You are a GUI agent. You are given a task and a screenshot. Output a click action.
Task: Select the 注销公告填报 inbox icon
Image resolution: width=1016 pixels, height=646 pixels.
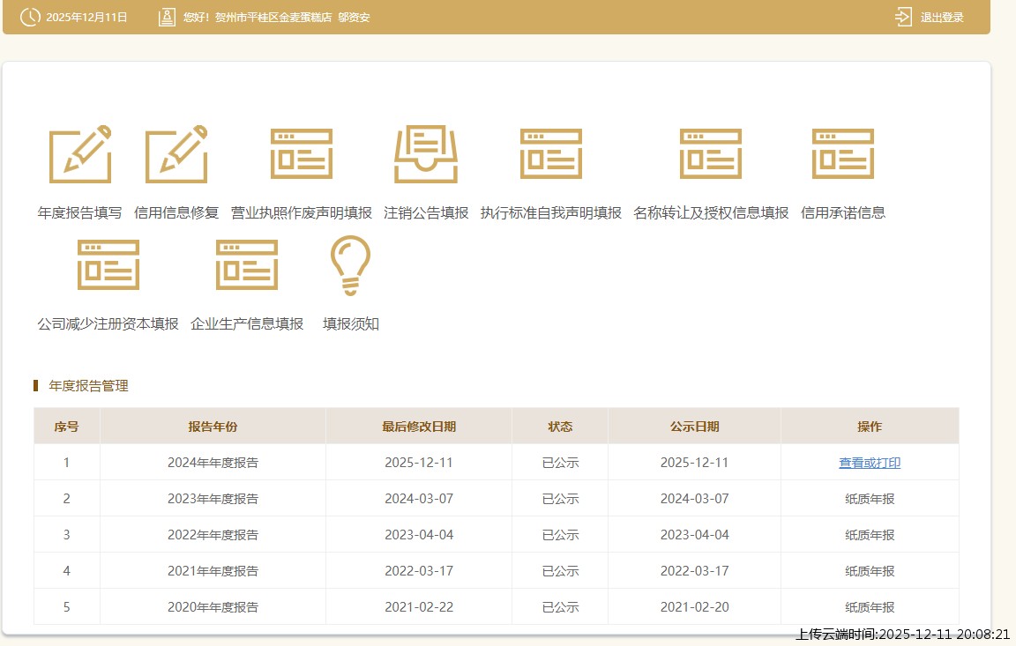coord(426,154)
